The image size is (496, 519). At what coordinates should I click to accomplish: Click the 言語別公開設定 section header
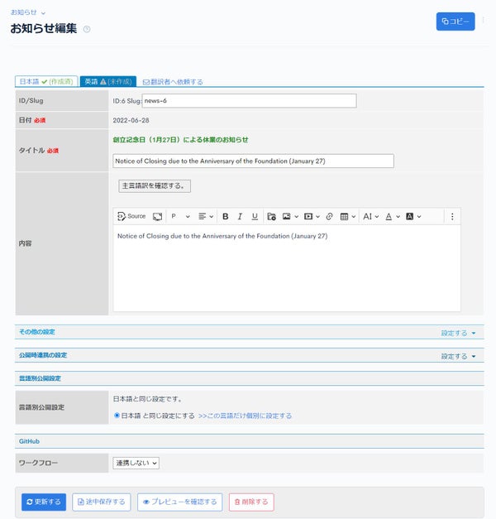pos(250,378)
